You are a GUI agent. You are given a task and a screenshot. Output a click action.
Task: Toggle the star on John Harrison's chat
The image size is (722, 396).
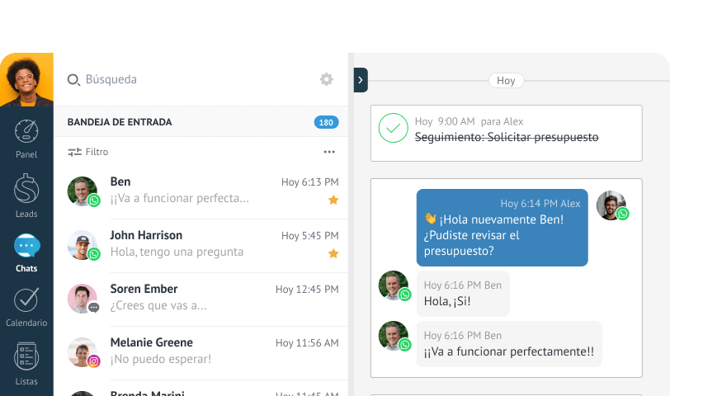point(333,253)
